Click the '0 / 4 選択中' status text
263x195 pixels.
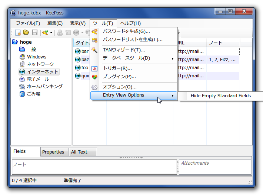[24, 181]
